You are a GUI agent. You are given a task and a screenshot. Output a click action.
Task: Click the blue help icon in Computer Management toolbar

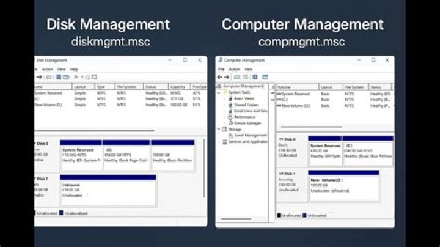(x=255, y=77)
